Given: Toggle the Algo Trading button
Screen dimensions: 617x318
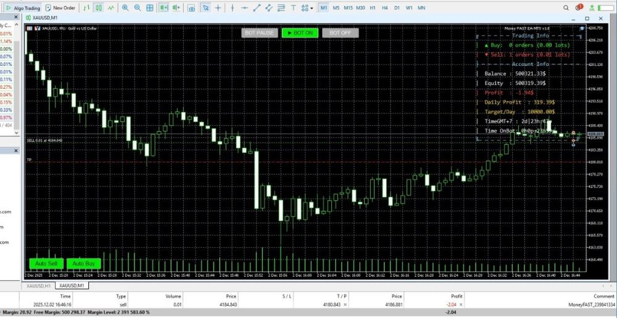Looking at the screenshot, I should coord(22,8).
